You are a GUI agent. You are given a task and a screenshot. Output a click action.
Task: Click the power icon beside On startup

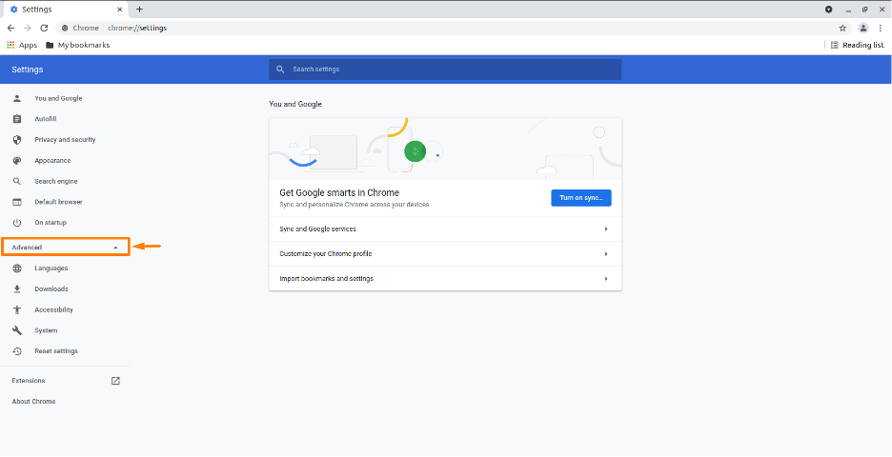17,223
